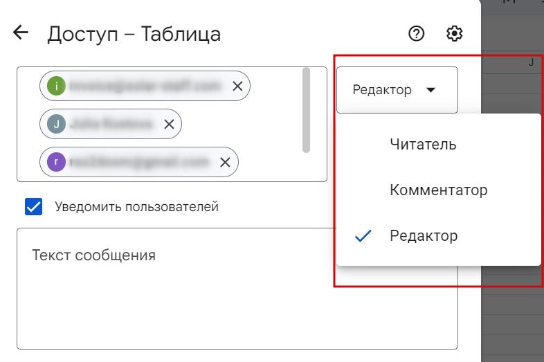Screen dimensions: 544x362
Task: Click the gray "J" avatar icon
Action: pyautogui.click(x=57, y=125)
